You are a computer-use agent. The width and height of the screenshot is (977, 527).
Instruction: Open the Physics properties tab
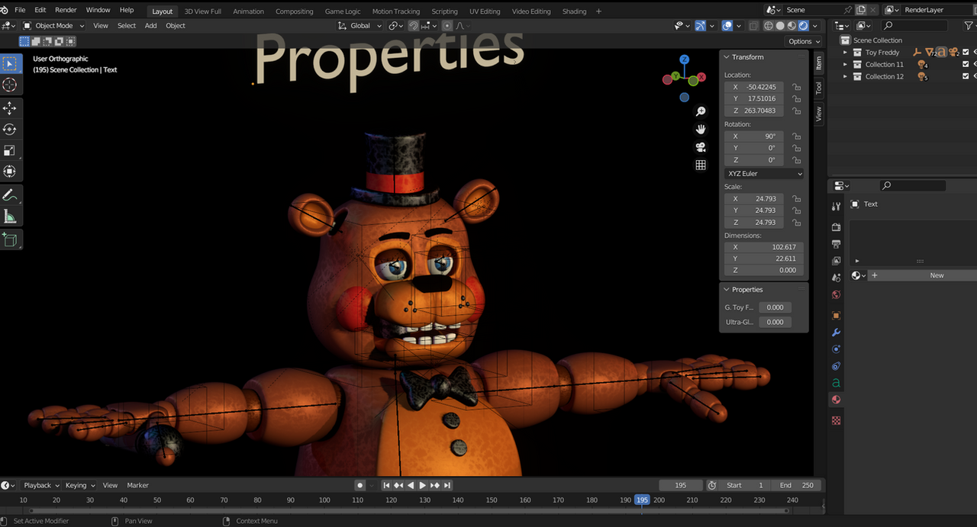coord(836,349)
